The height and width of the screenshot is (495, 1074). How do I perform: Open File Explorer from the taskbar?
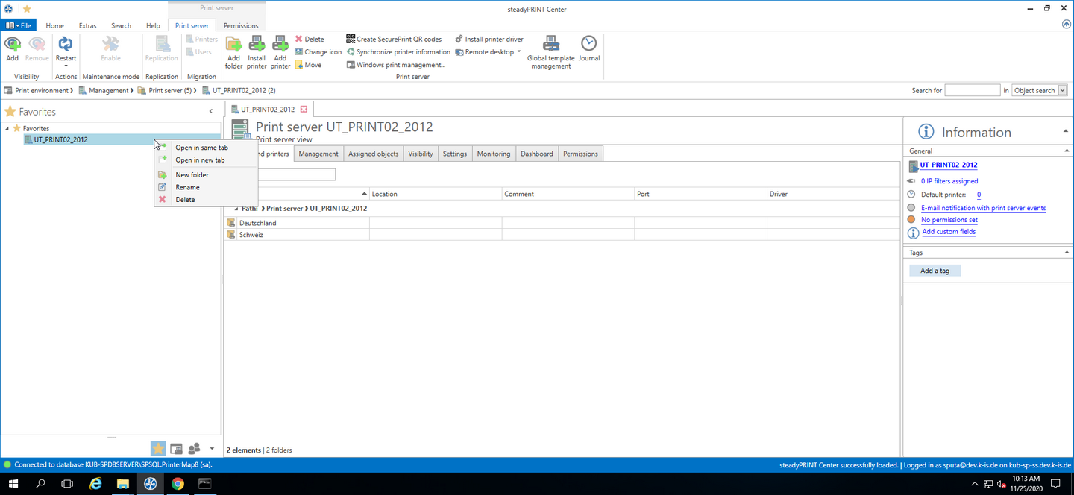(x=122, y=484)
